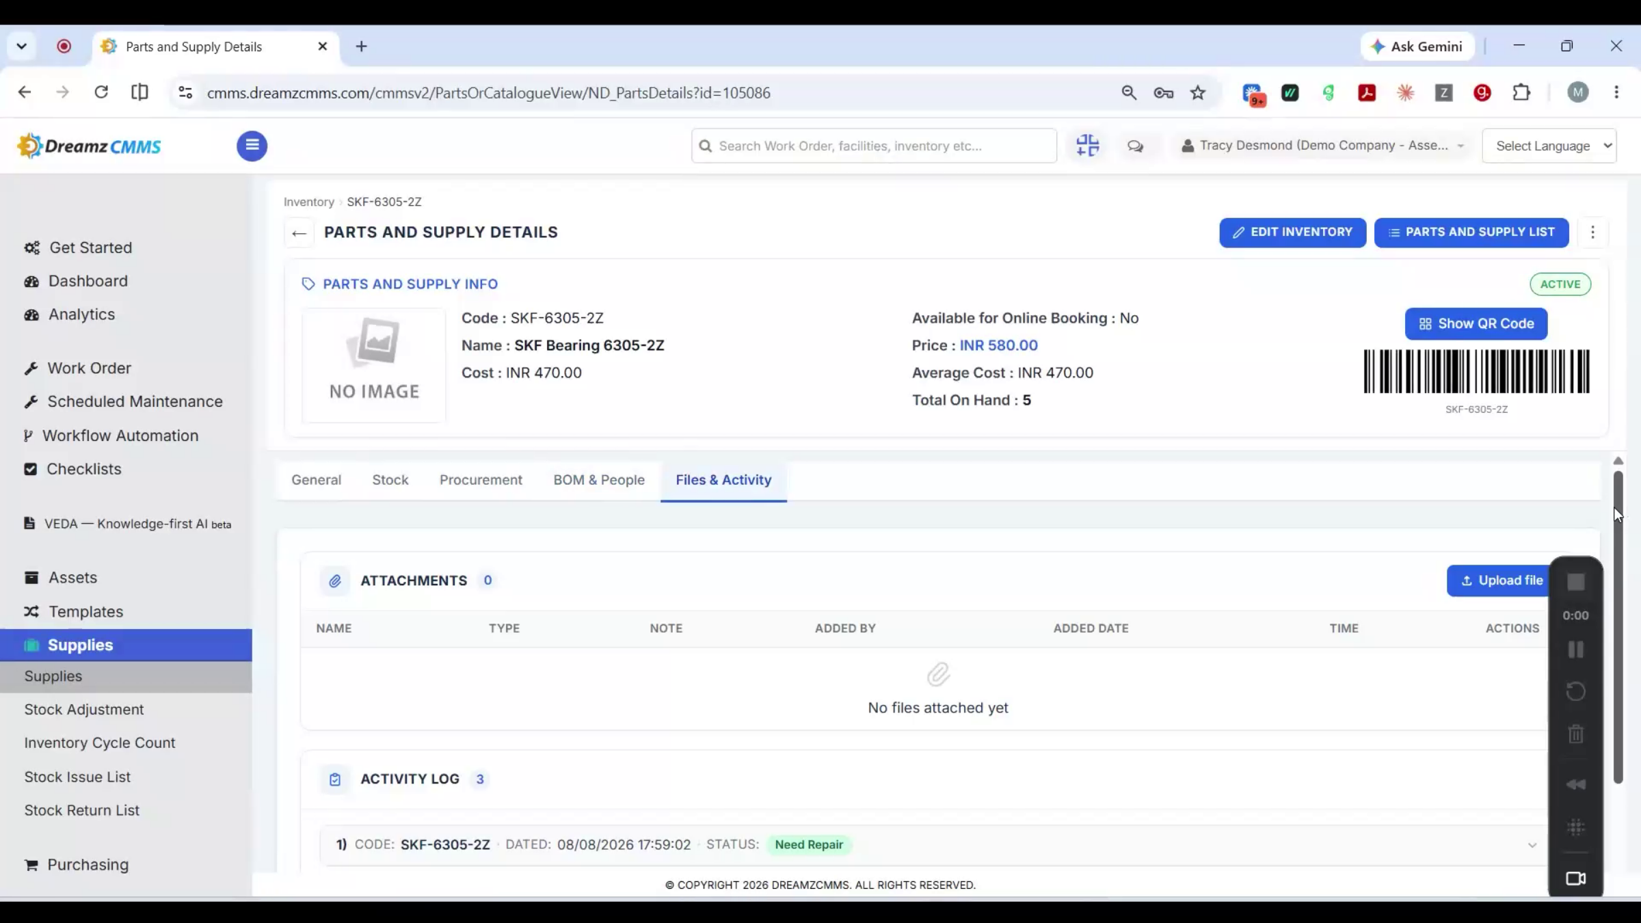The height and width of the screenshot is (923, 1641).
Task: Click the page vertical scrollbar
Action: coord(1618,626)
